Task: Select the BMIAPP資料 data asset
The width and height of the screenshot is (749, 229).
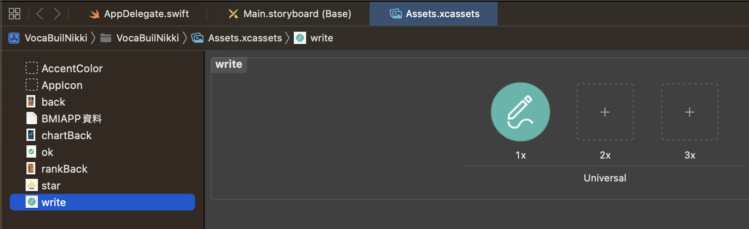Action: pos(71,118)
